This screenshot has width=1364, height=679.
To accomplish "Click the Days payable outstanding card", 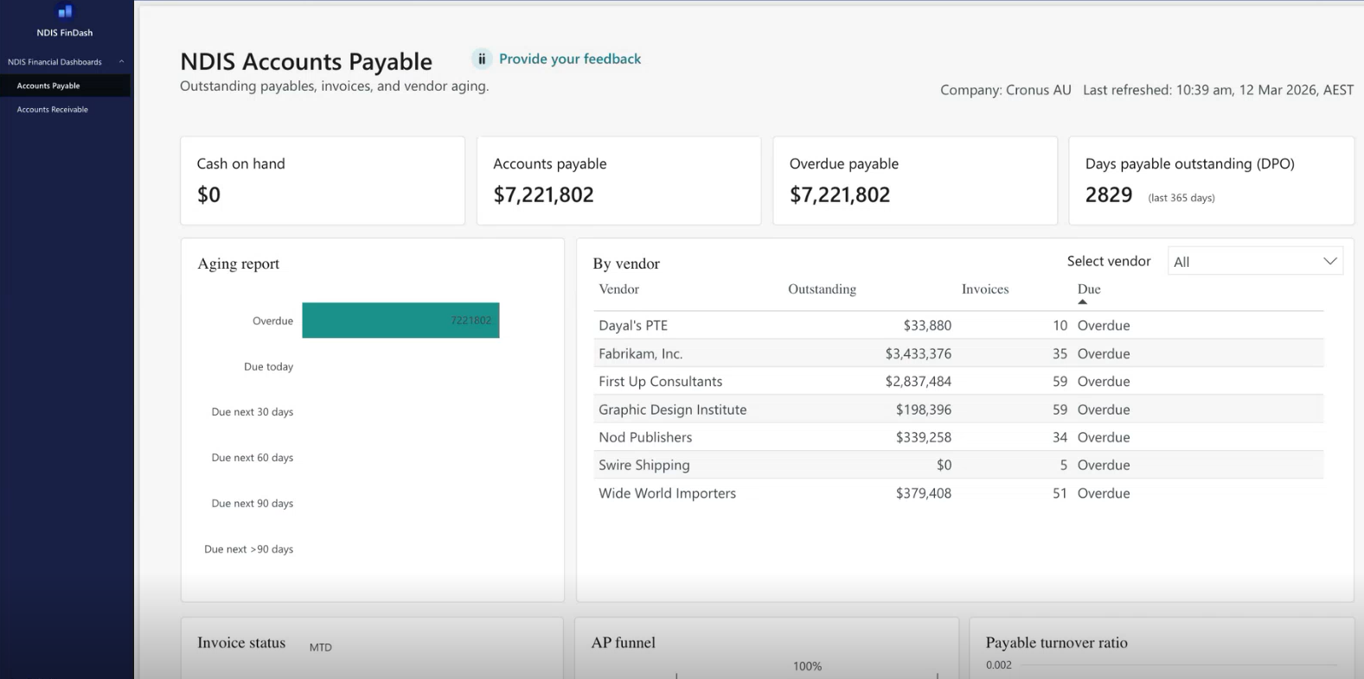I will point(1210,181).
